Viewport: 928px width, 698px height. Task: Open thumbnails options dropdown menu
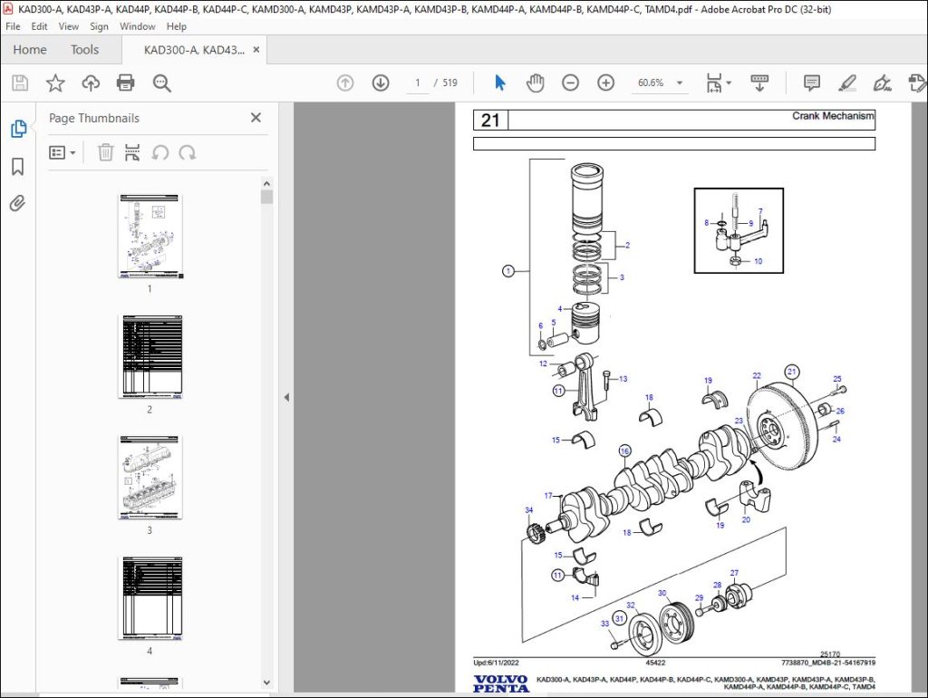pos(63,152)
